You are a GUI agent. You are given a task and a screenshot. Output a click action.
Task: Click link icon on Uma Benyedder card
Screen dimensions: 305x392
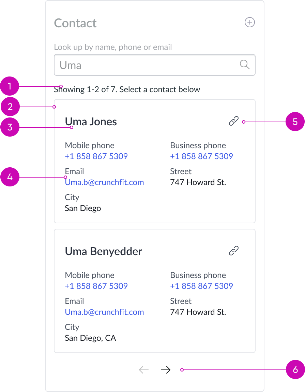233,251
